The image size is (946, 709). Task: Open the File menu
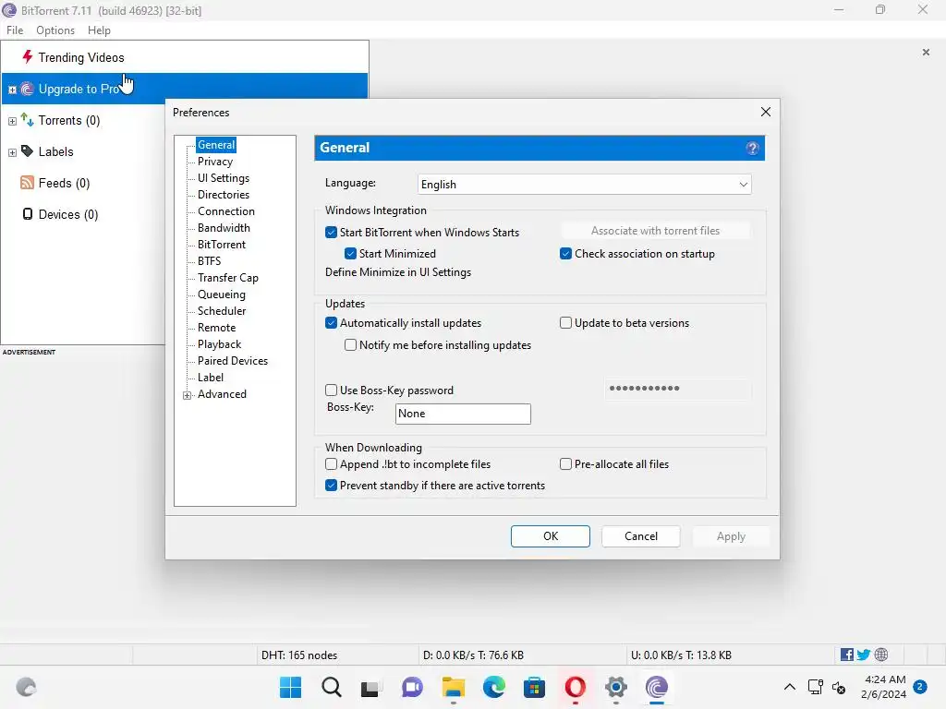[15, 30]
